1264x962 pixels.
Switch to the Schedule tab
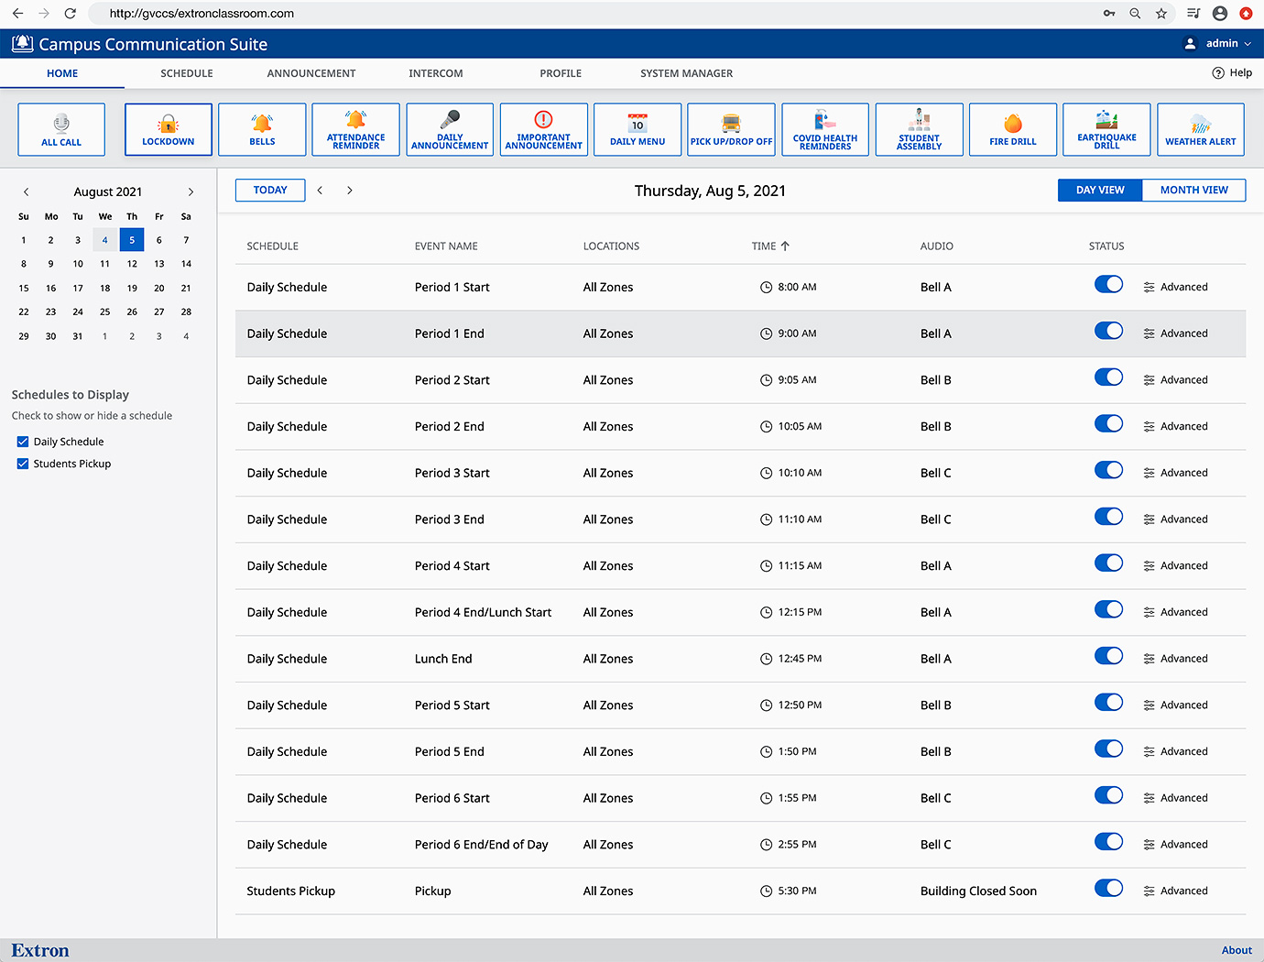pos(186,73)
